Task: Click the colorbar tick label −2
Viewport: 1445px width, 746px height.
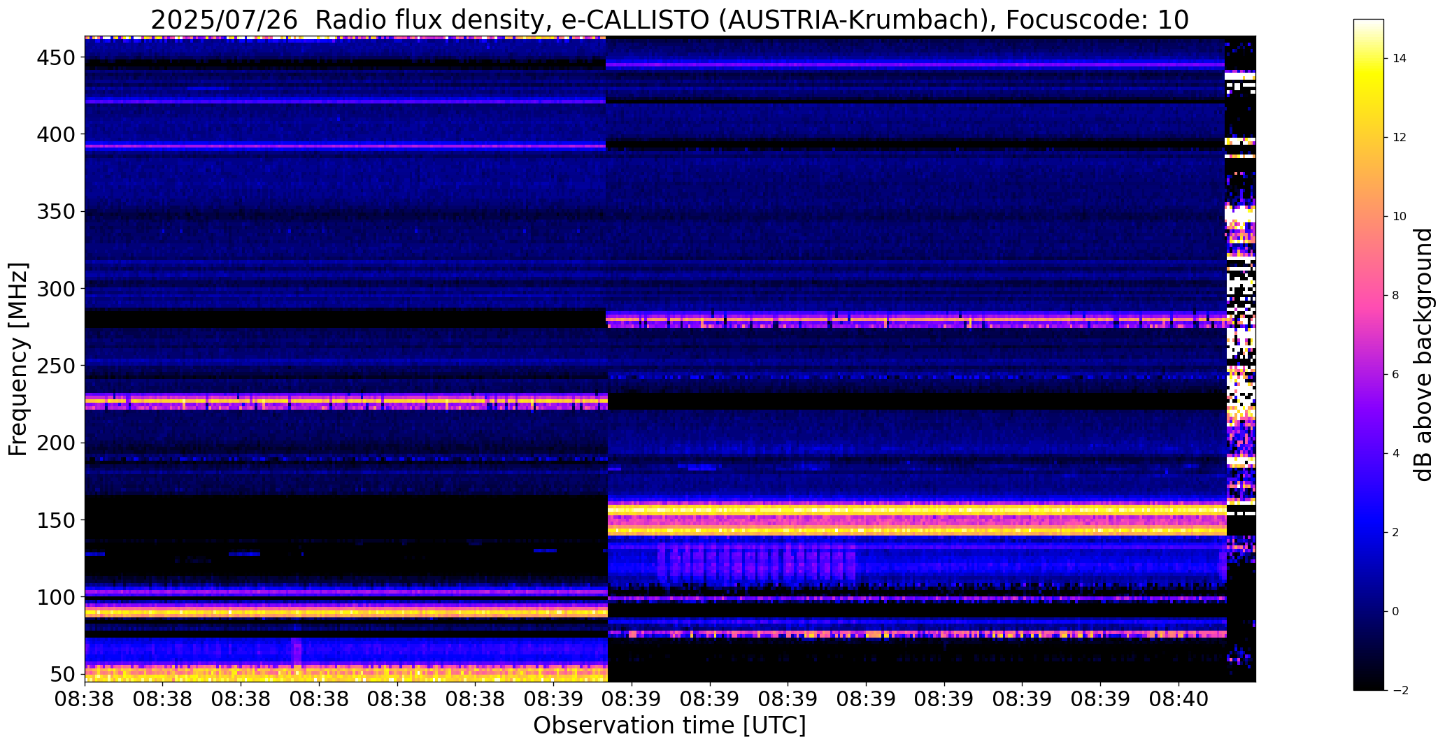Action: (x=1400, y=691)
